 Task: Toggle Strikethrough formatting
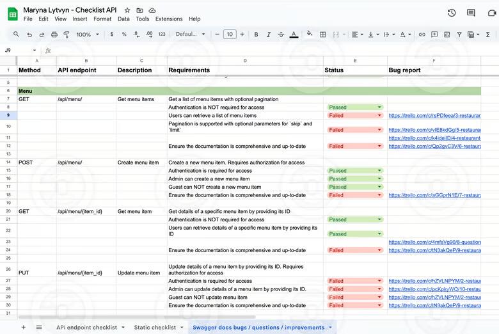(x=281, y=35)
